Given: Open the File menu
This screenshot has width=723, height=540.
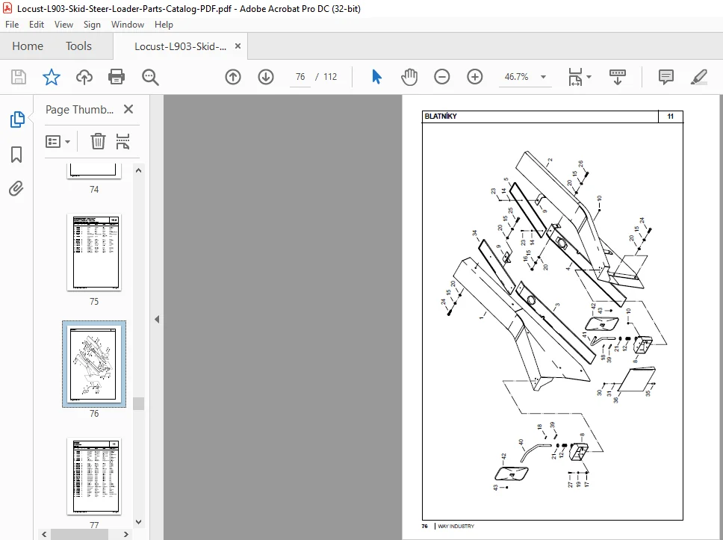Looking at the screenshot, I should 12,25.
